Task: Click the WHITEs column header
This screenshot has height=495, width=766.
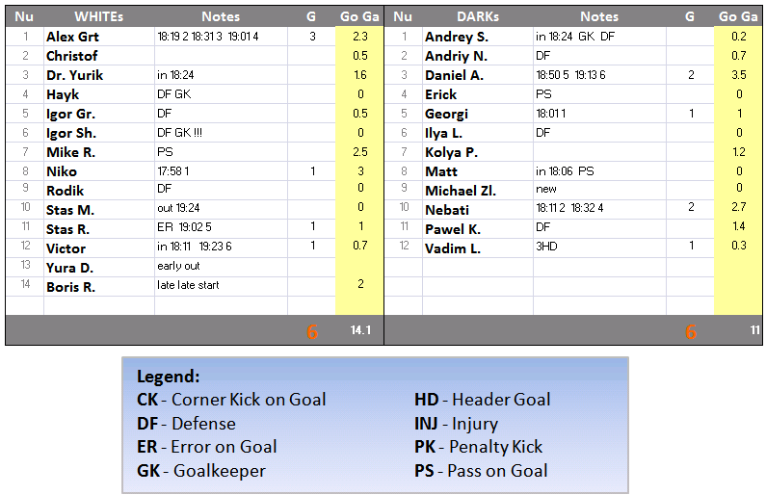Action: point(98,16)
